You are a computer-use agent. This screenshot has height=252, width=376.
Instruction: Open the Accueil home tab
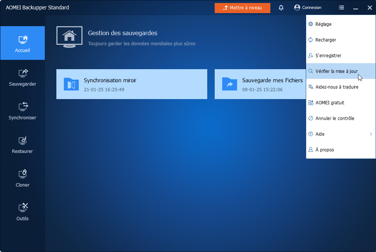pos(22,43)
